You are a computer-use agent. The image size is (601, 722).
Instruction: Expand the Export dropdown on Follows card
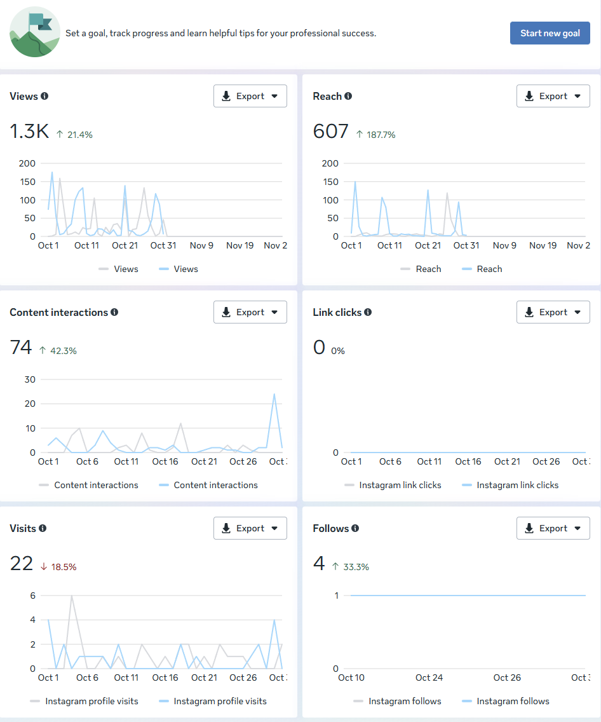(x=578, y=528)
